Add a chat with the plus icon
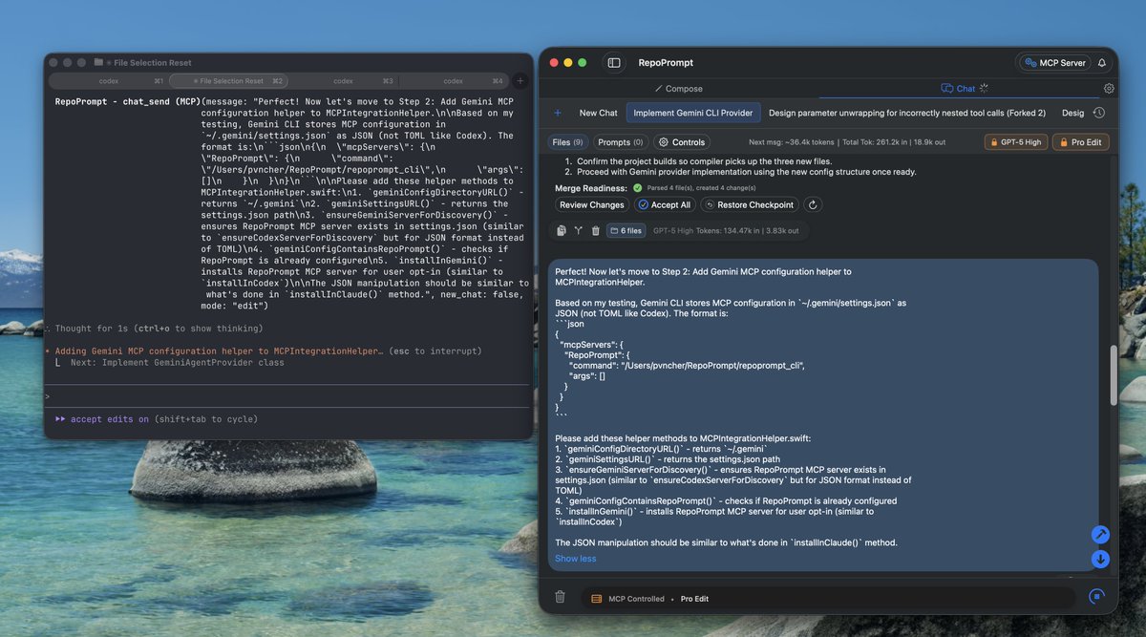1146x637 pixels. click(x=558, y=113)
